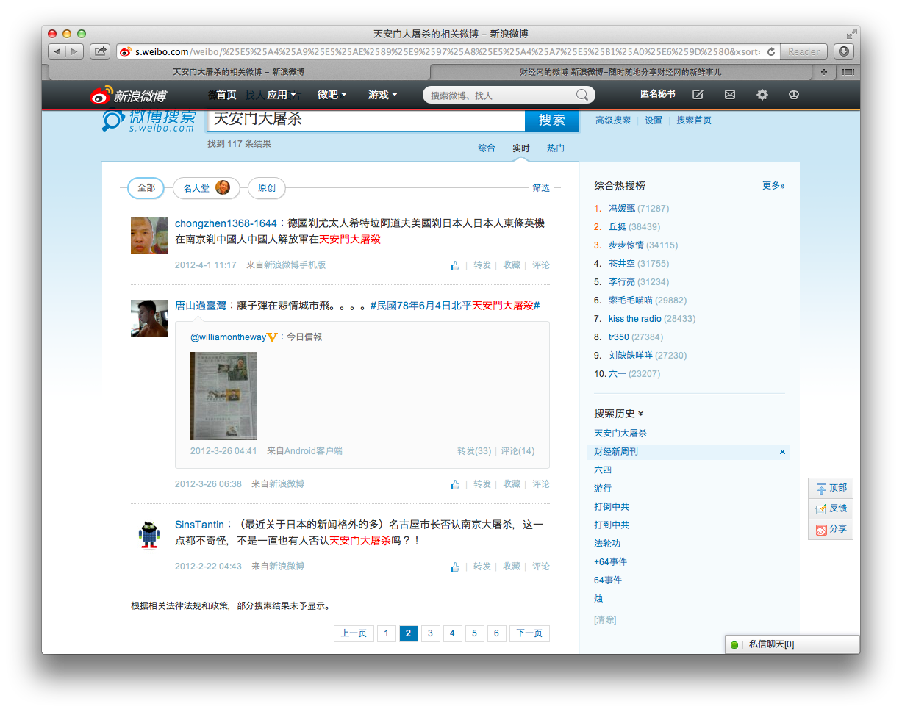Like the 唐山過臺灣 post thumbs-up
902x712 pixels.
coord(455,484)
